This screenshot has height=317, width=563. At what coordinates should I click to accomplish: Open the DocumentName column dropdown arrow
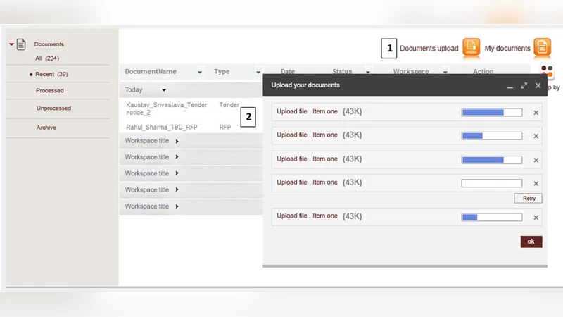point(200,72)
